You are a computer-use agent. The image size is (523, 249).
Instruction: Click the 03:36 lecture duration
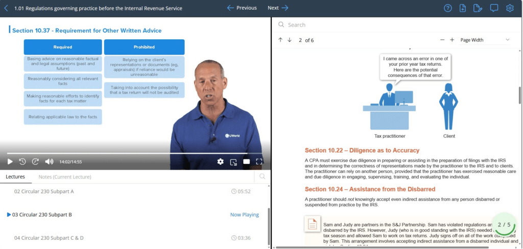tap(241, 238)
